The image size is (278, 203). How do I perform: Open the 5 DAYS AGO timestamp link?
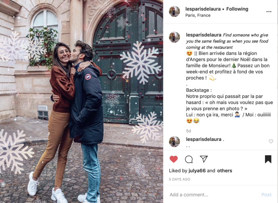(x=179, y=179)
